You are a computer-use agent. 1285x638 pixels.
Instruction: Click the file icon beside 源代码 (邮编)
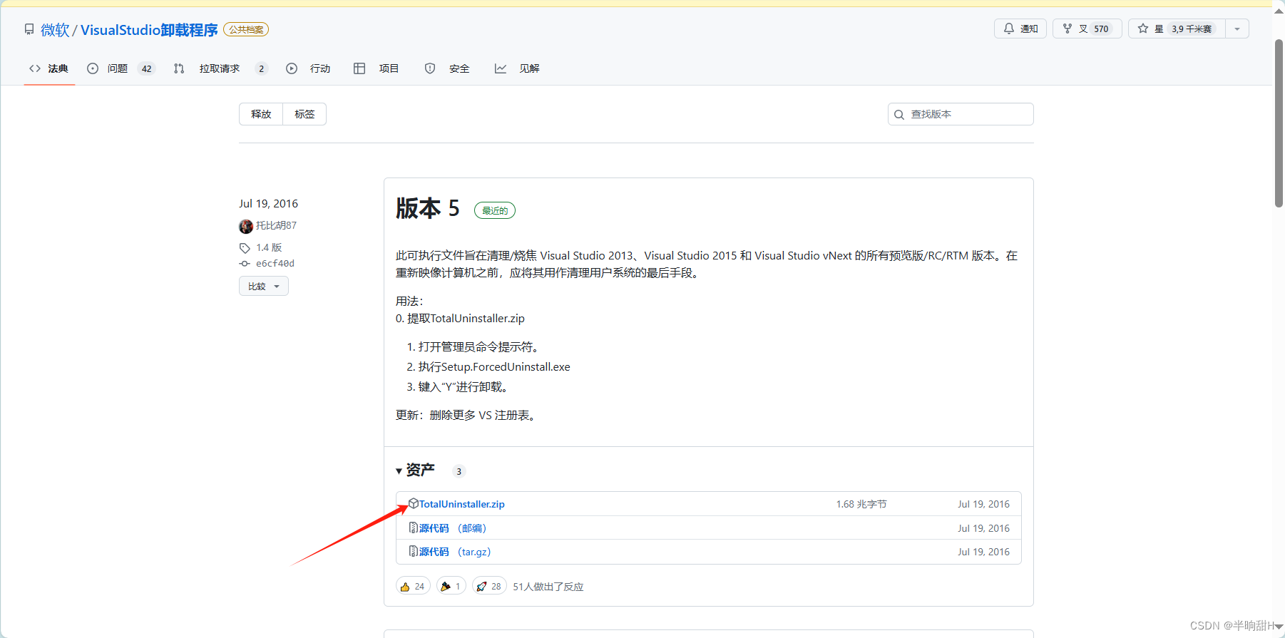coord(413,528)
